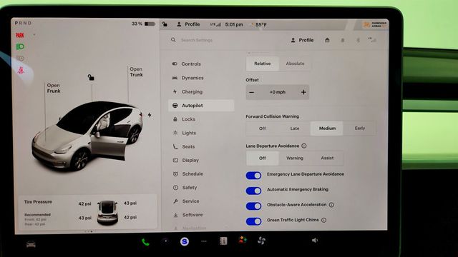Tap the 5:01 pm clock

[234, 24]
